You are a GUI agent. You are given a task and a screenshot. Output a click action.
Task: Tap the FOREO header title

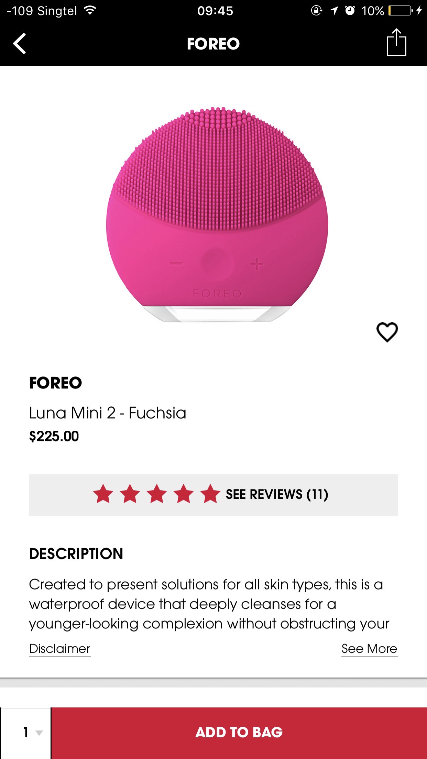[x=213, y=44]
